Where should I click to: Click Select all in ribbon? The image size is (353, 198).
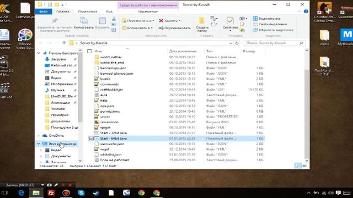(266, 19)
